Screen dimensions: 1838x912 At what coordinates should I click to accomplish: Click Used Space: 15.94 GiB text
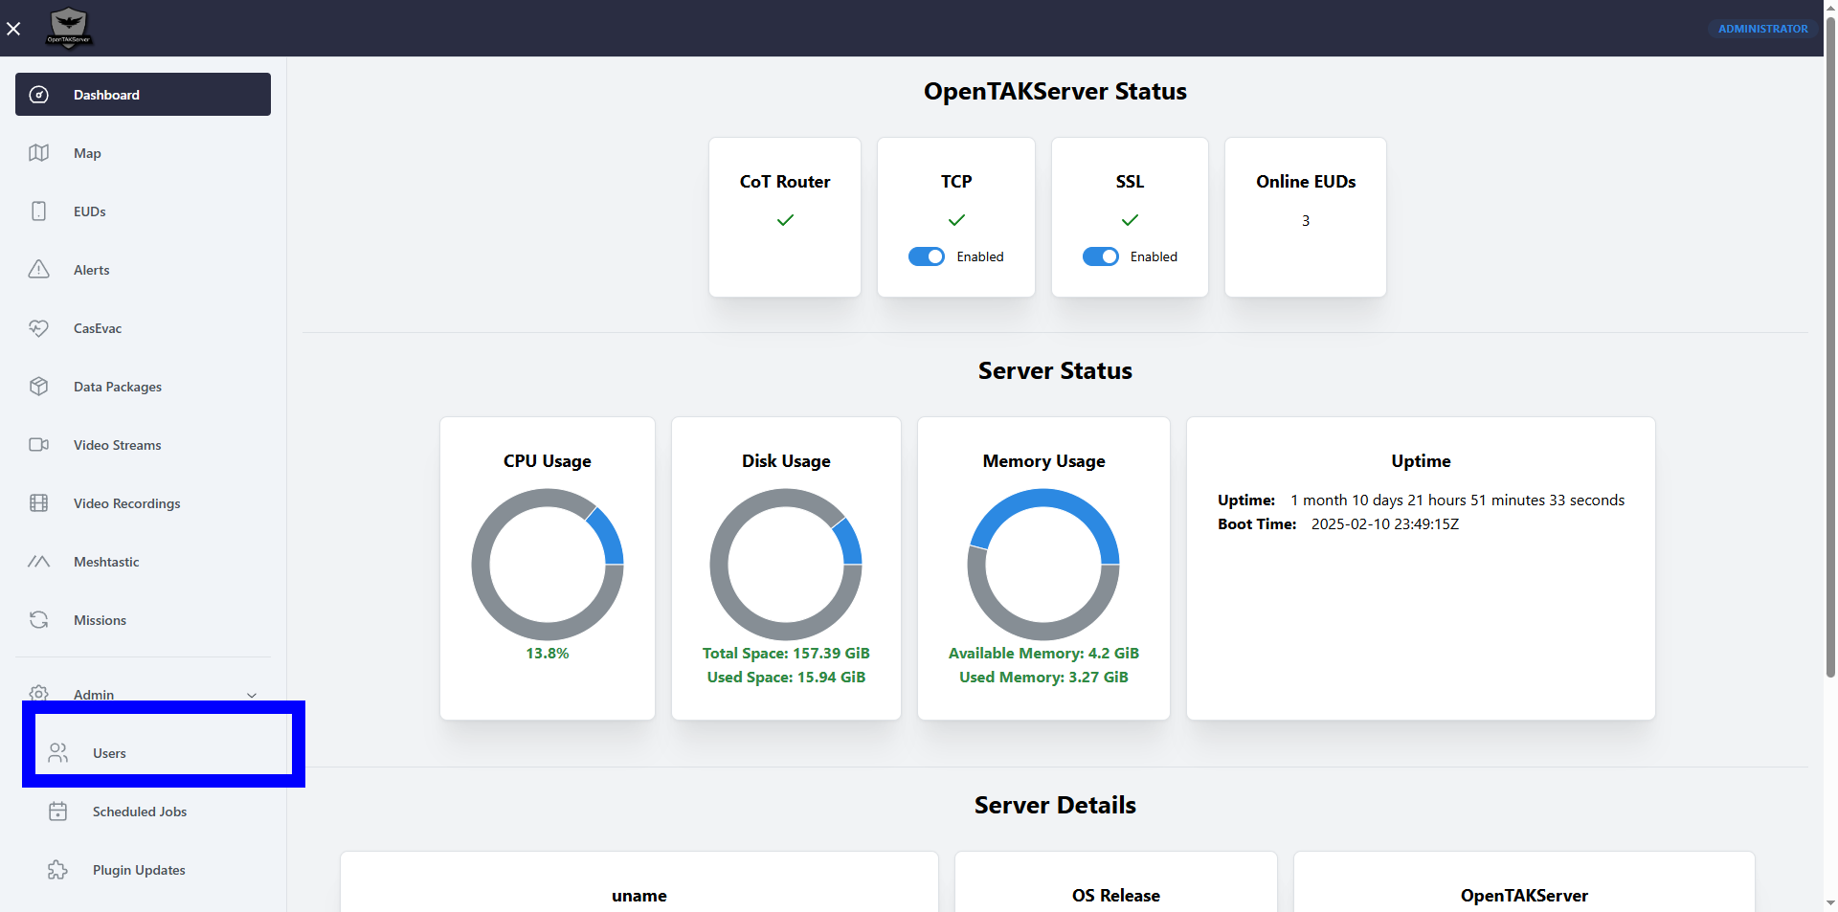point(786,678)
